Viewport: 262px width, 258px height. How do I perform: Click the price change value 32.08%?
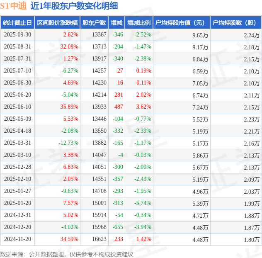[69, 46]
